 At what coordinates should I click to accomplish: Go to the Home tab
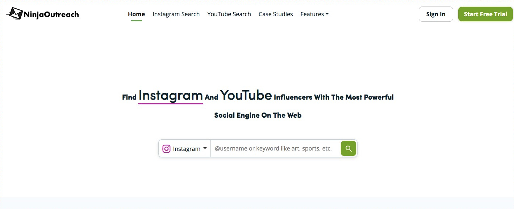point(136,14)
